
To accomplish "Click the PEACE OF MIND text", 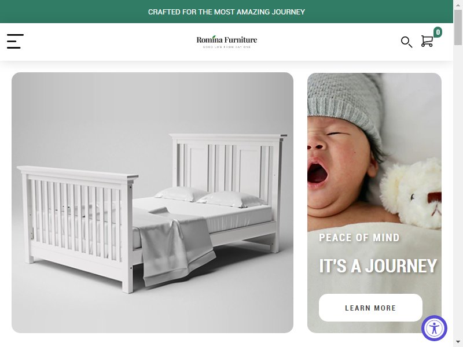I will (x=359, y=238).
